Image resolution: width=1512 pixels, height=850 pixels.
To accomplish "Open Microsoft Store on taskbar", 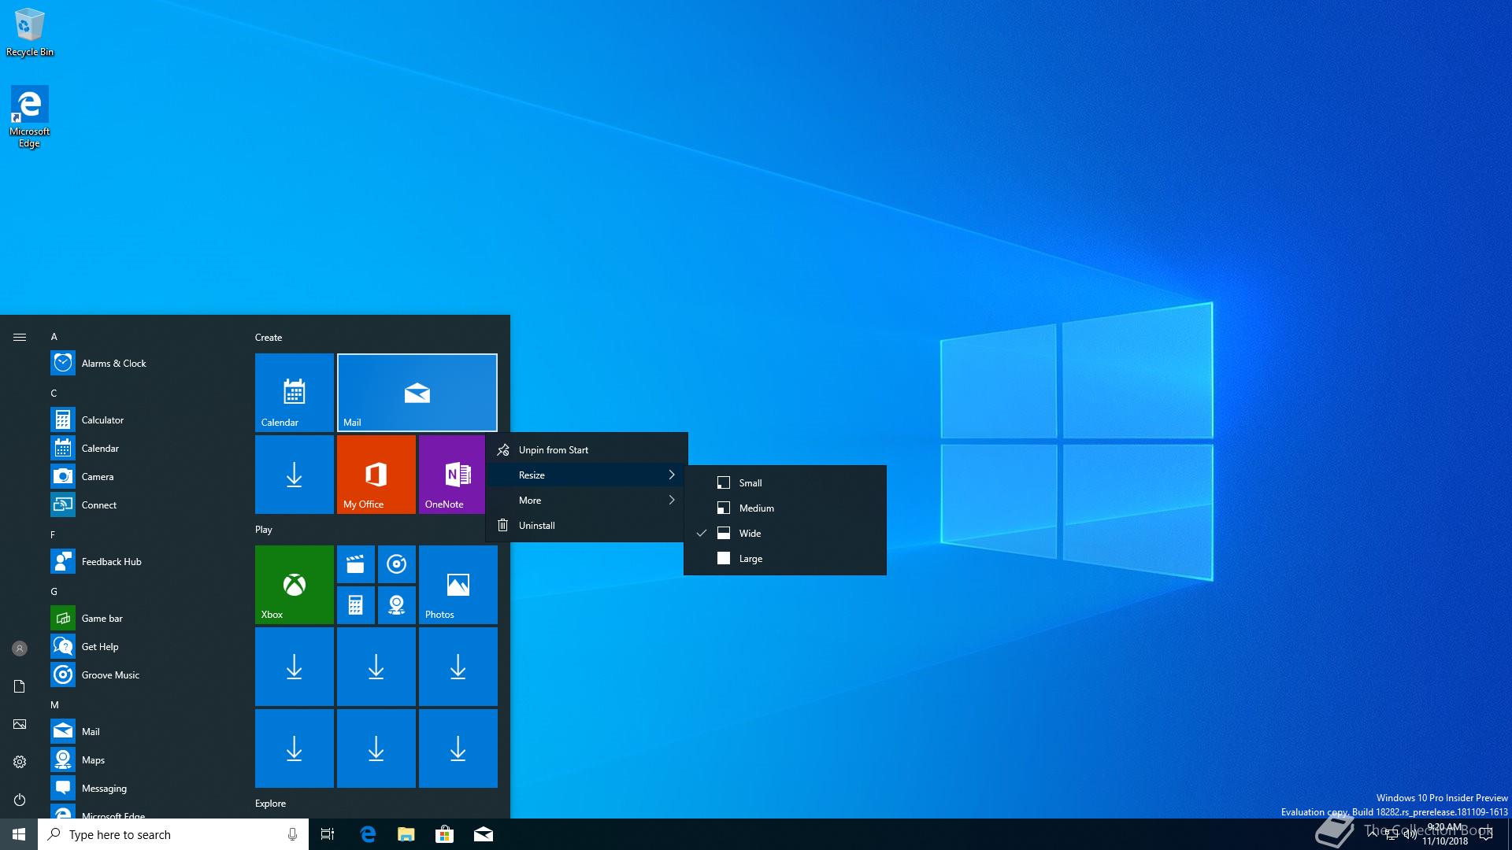I will click(445, 834).
